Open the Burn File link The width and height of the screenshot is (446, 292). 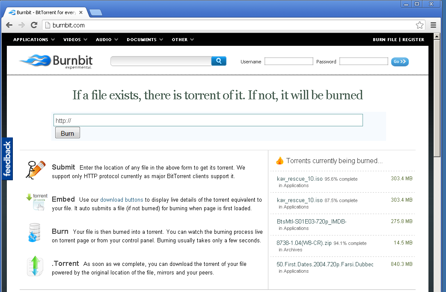point(385,39)
